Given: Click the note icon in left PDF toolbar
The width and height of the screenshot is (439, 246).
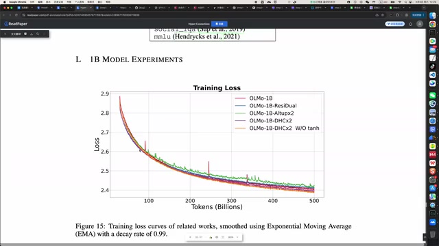Looking at the screenshot, I should (25, 33).
